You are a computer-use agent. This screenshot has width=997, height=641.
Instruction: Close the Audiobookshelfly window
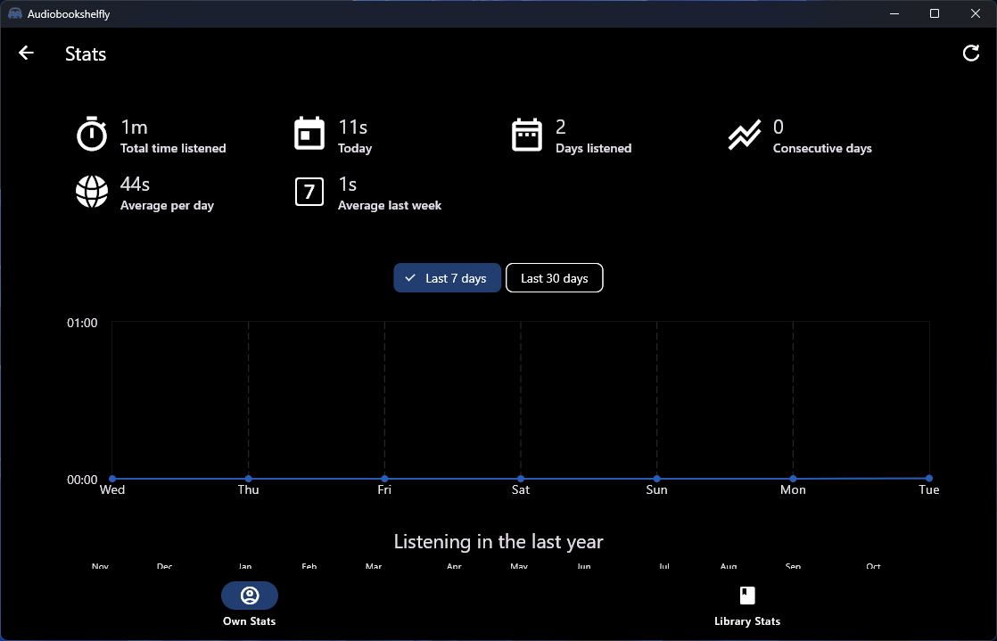[x=975, y=13]
